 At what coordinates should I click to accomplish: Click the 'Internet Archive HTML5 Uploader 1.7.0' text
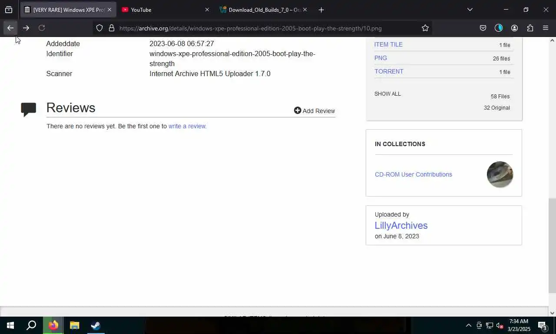coord(210,73)
